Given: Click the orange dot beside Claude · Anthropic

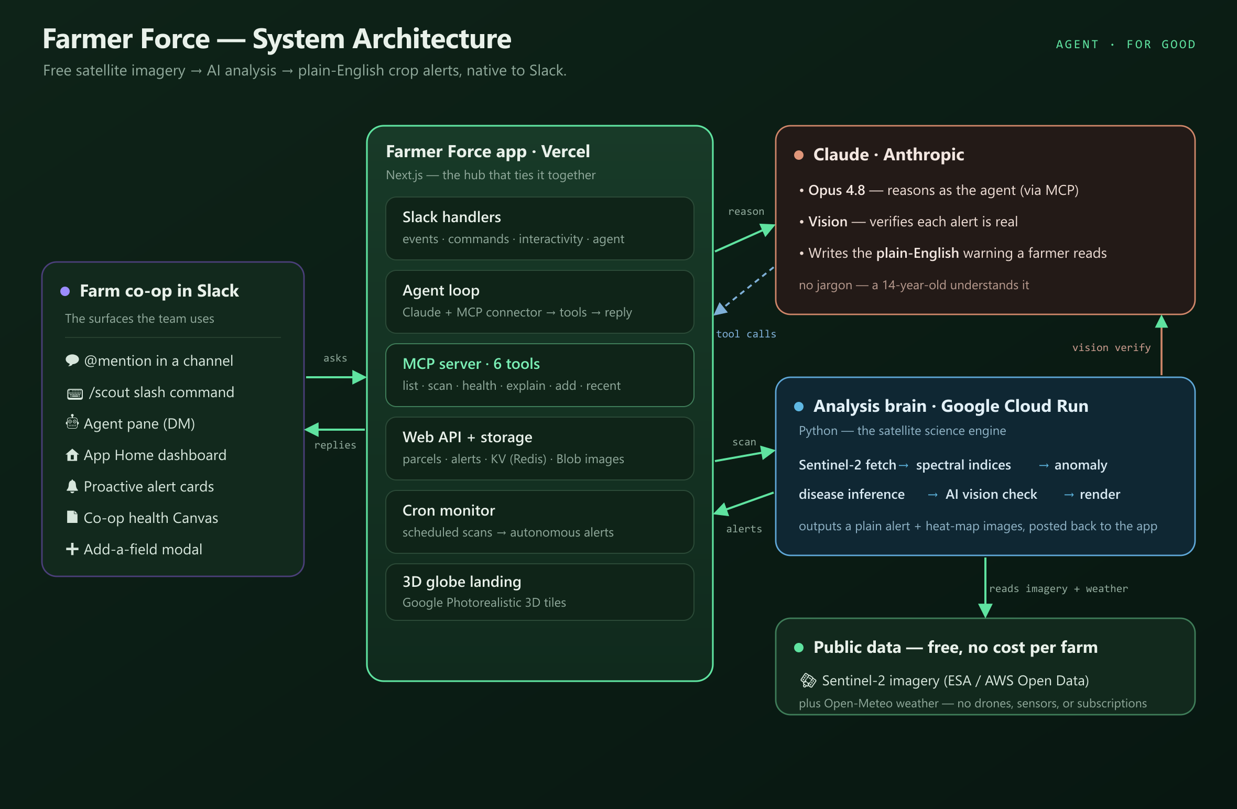Looking at the screenshot, I should point(799,155).
